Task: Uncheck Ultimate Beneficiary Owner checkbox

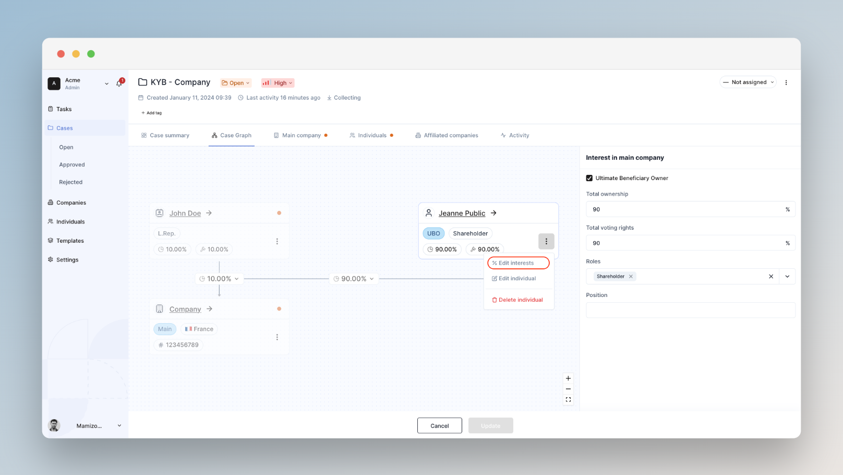Action: tap(589, 178)
